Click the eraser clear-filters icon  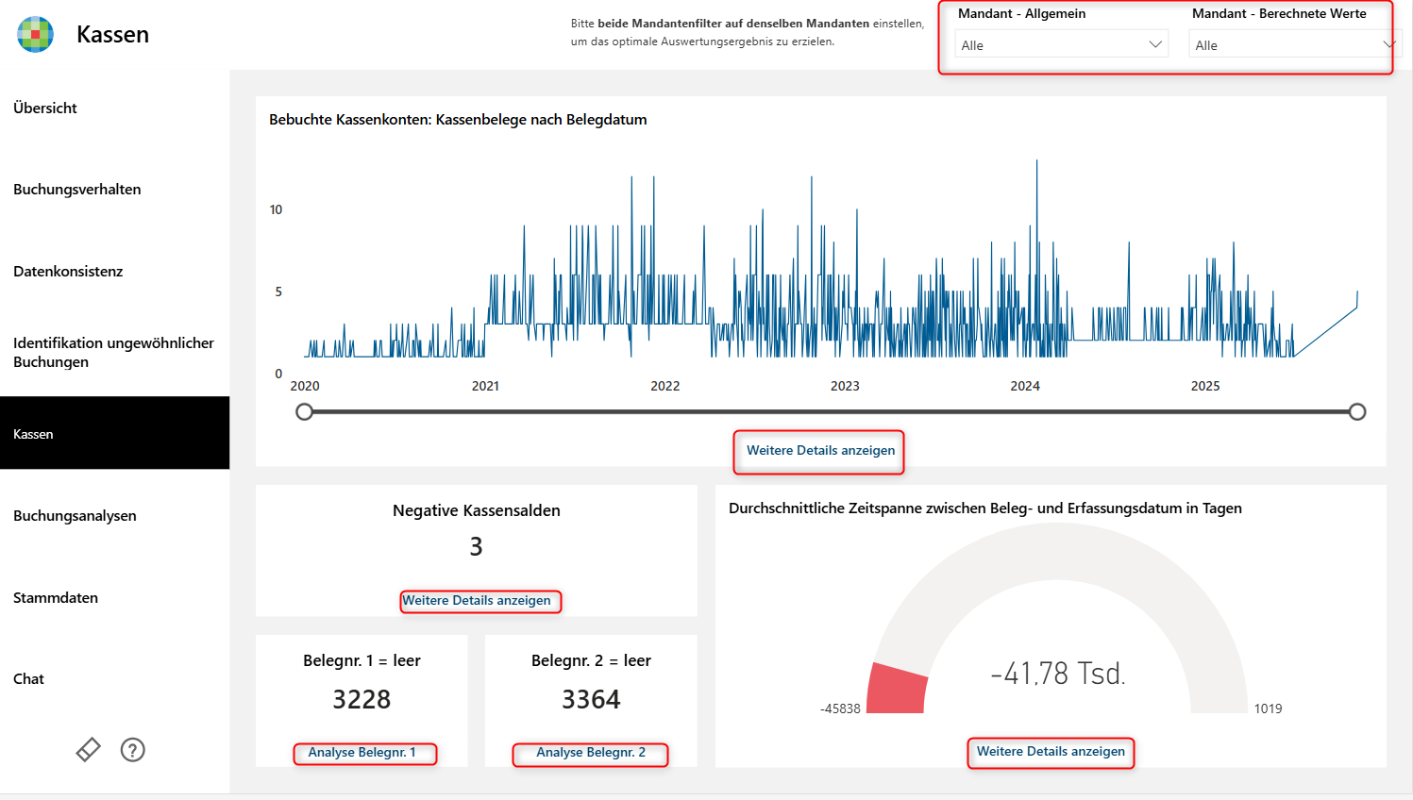(88, 750)
